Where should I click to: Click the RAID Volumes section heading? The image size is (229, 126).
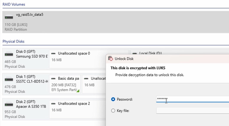[14, 4]
